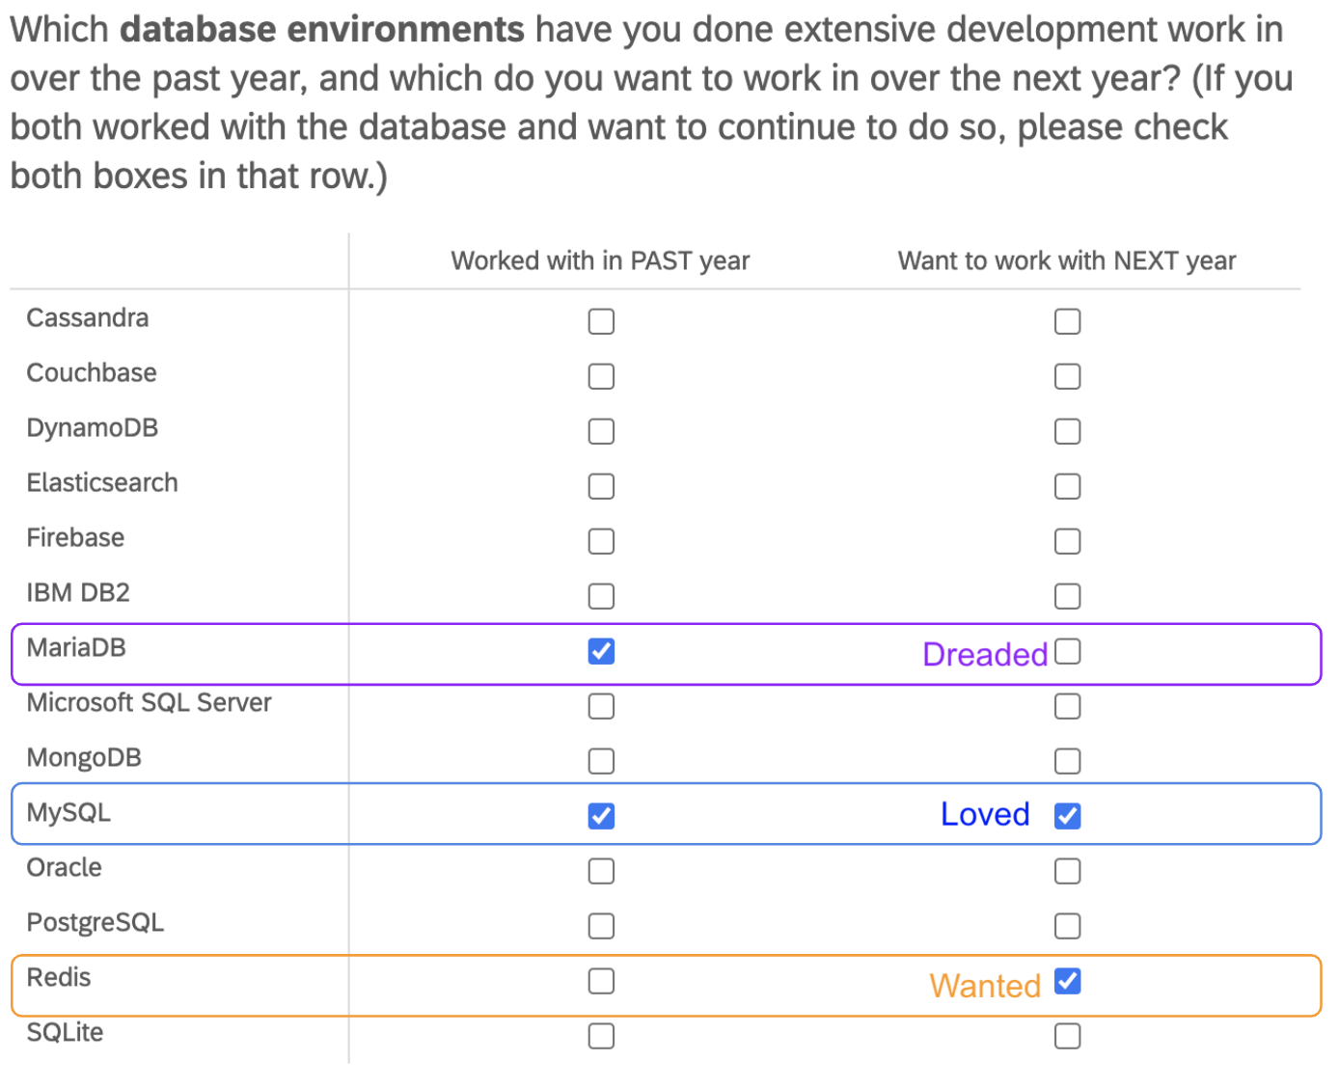Image resolution: width=1339 pixels, height=1088 pixels.
Task: Tick Couchbase NEXT year checkbox
Action: 1067,376
